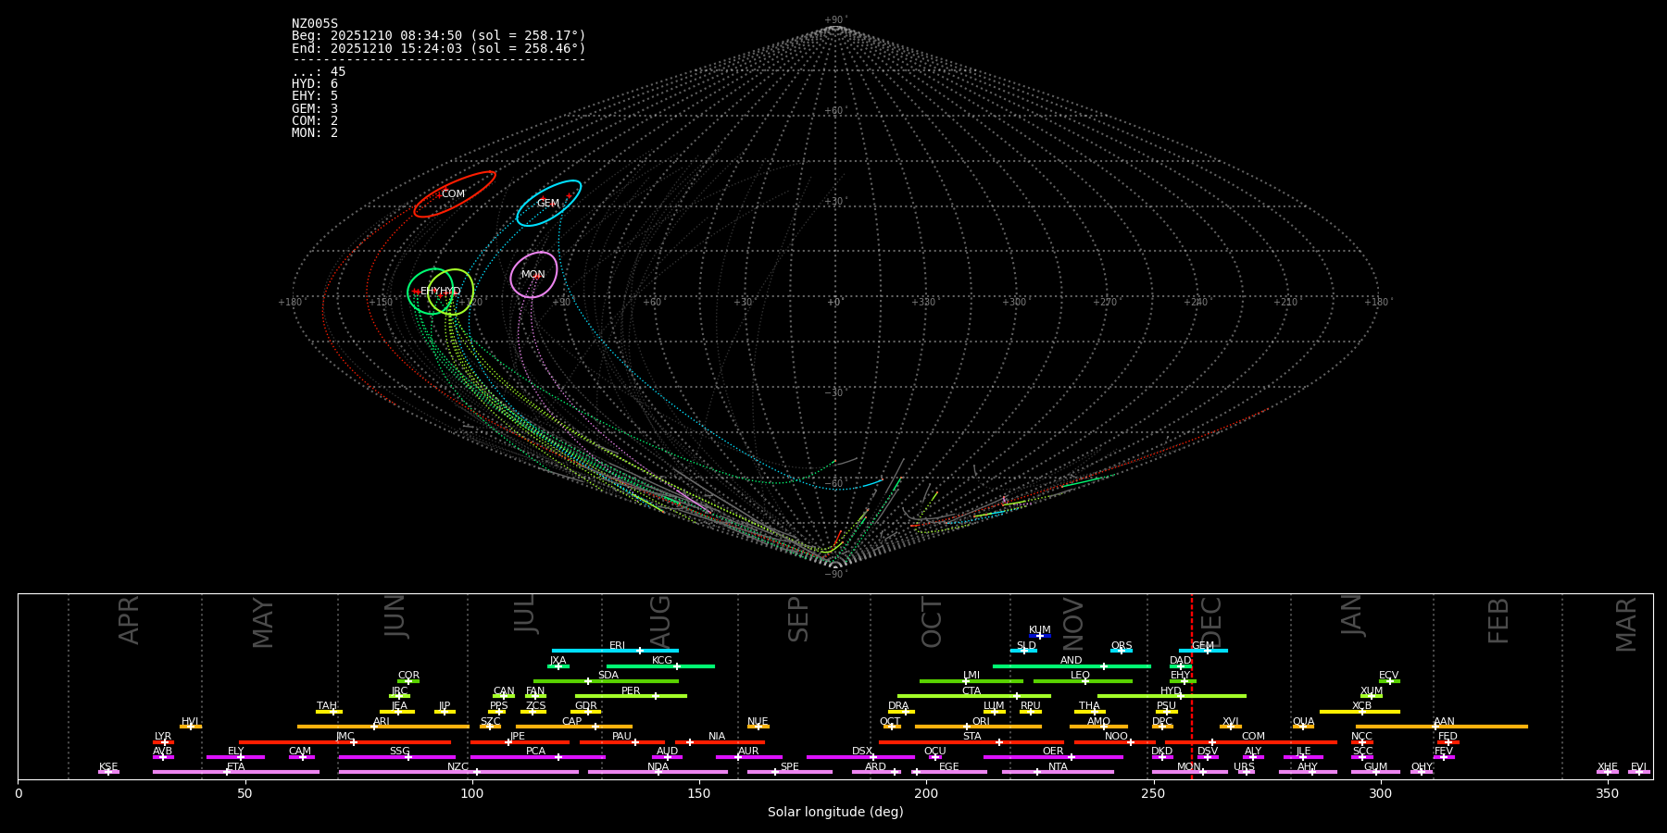Click the 'End: 20251210 15:24:03' line
This screenshot has width=1667, height=833.
439,48
